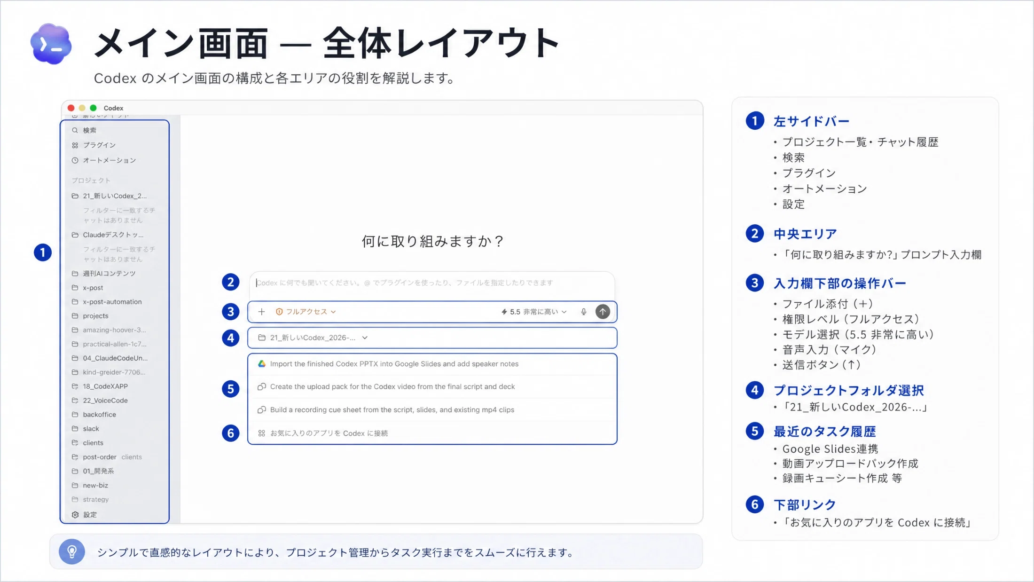The width and height of the screenshot is (1034, 582).
Task: Click folder icon beside slack
Action: point(75,429)
